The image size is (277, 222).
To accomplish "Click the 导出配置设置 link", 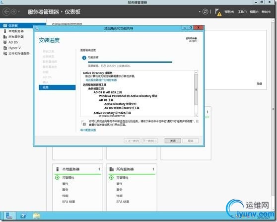I will [x=88, y=130].
